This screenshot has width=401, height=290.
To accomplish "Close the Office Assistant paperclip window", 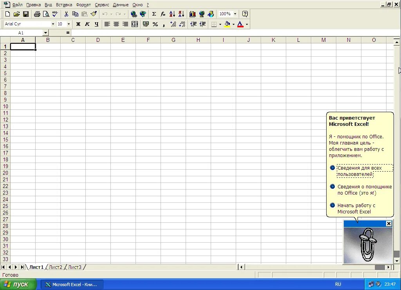I will [389, 224].
